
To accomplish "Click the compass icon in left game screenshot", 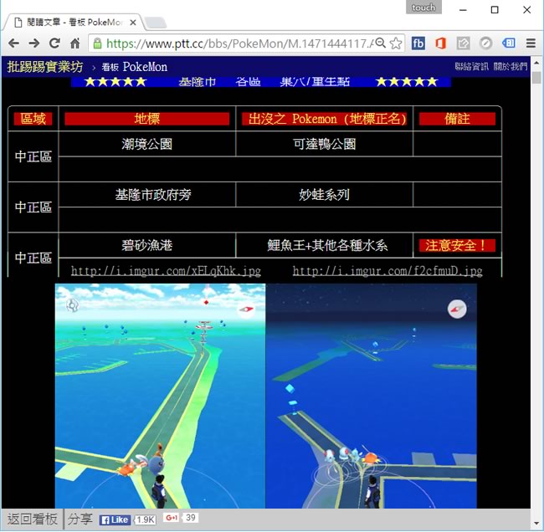I will click(246, 309).
